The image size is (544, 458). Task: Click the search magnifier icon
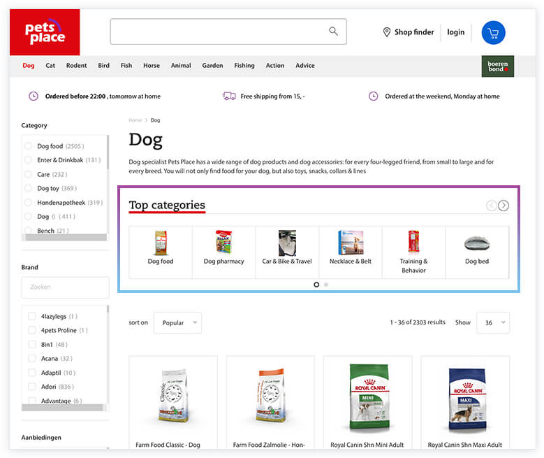[x=333, y=31]
